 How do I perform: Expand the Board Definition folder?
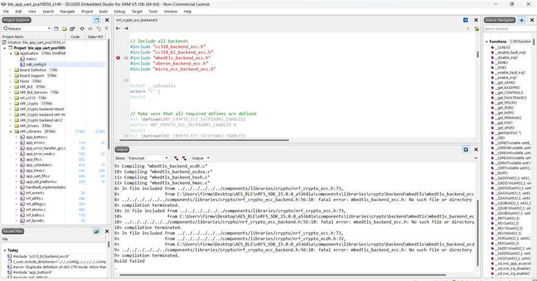pyautogui.click(x=10, y=70)
